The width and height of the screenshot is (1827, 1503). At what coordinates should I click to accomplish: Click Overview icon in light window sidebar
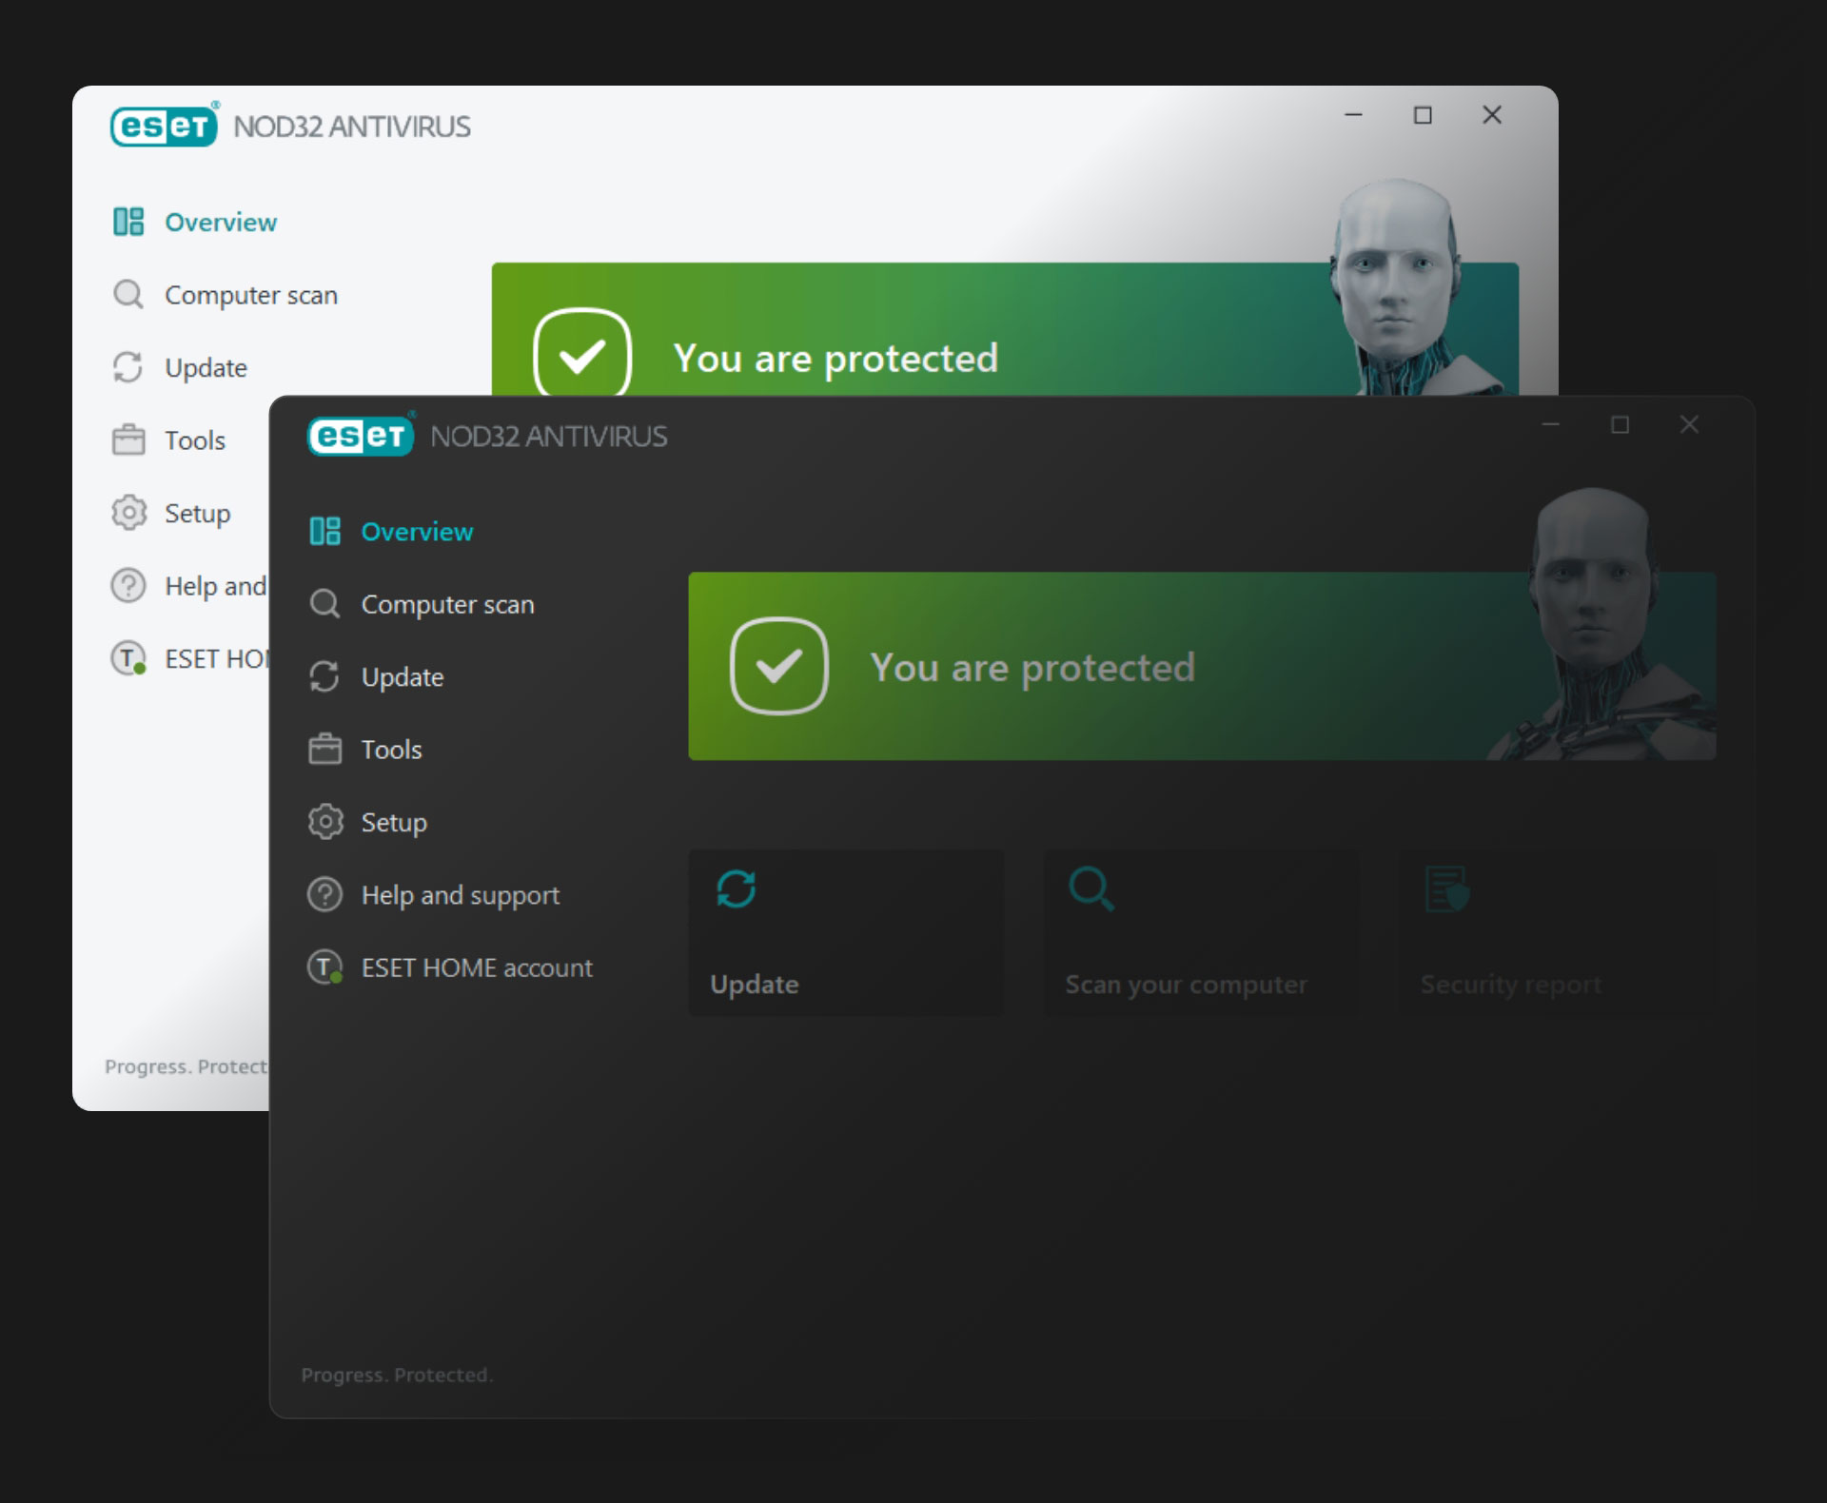[128, 222]
